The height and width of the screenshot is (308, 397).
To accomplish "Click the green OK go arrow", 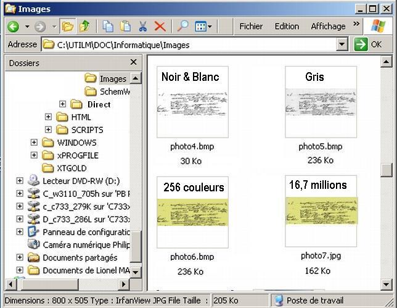I will [361, 44].
